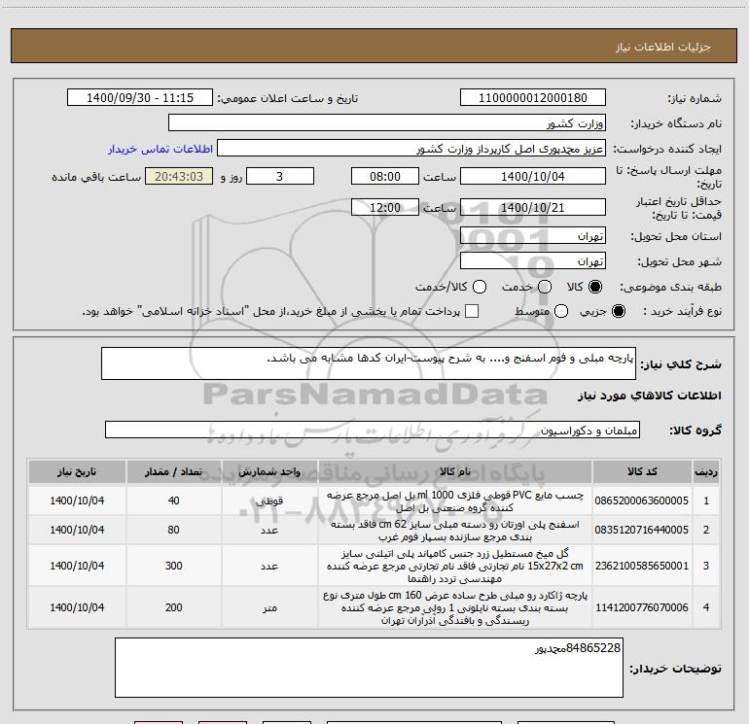The image size is (749, 724).
Task: Click the اطلاعات کالاهای مورد نیاز section heading
Action: point(649,396)
